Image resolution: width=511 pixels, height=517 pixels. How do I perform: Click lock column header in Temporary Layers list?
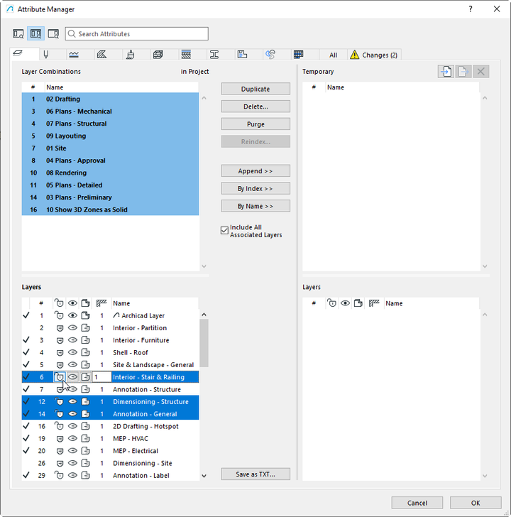tap(331, 303)
